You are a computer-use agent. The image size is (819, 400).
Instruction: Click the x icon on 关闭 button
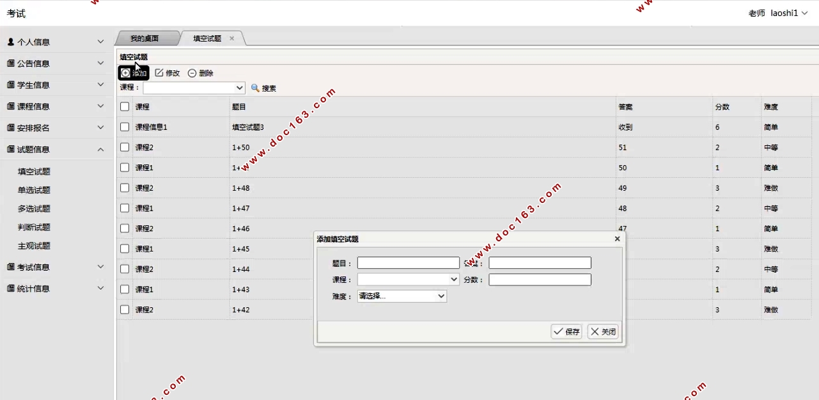click(x=595, y=332)
